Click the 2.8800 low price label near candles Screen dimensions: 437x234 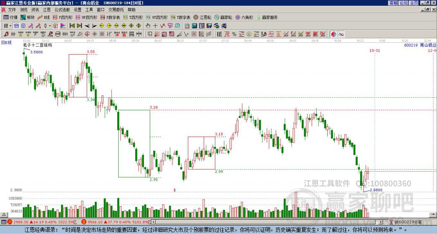tap(376, 190)
